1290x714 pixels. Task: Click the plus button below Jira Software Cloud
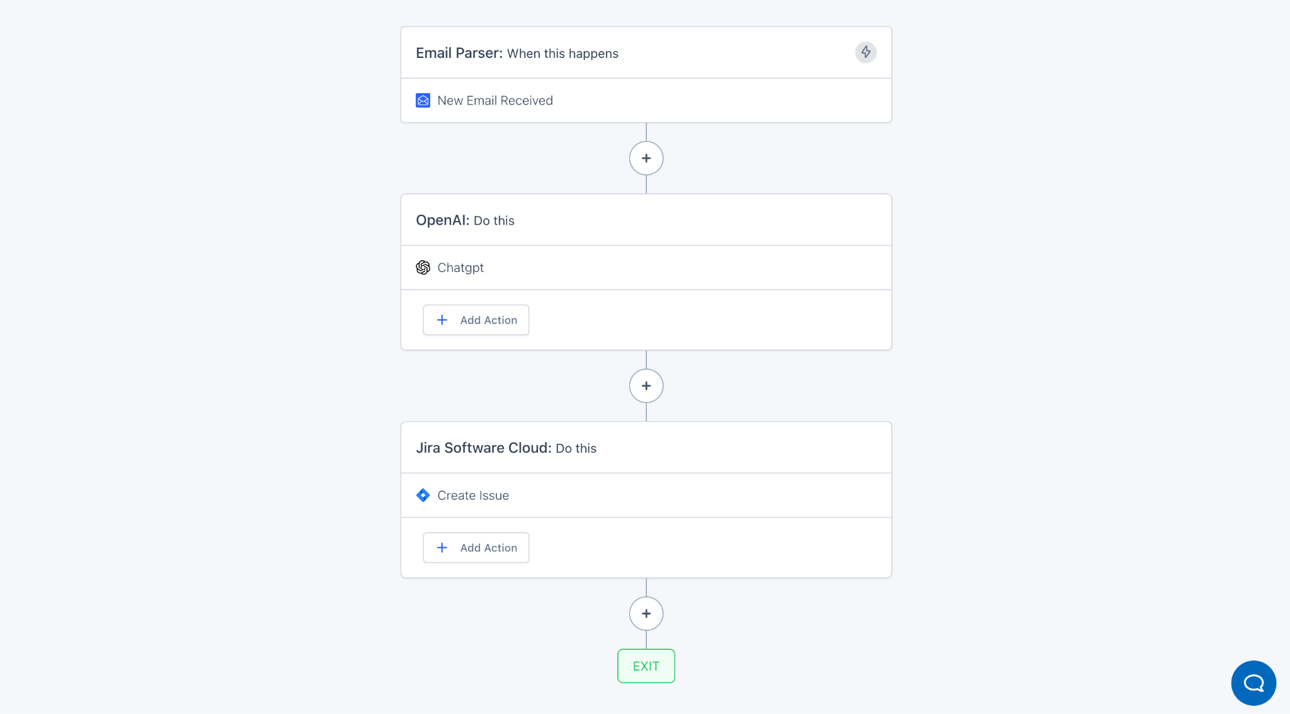[x=646, y=613]
